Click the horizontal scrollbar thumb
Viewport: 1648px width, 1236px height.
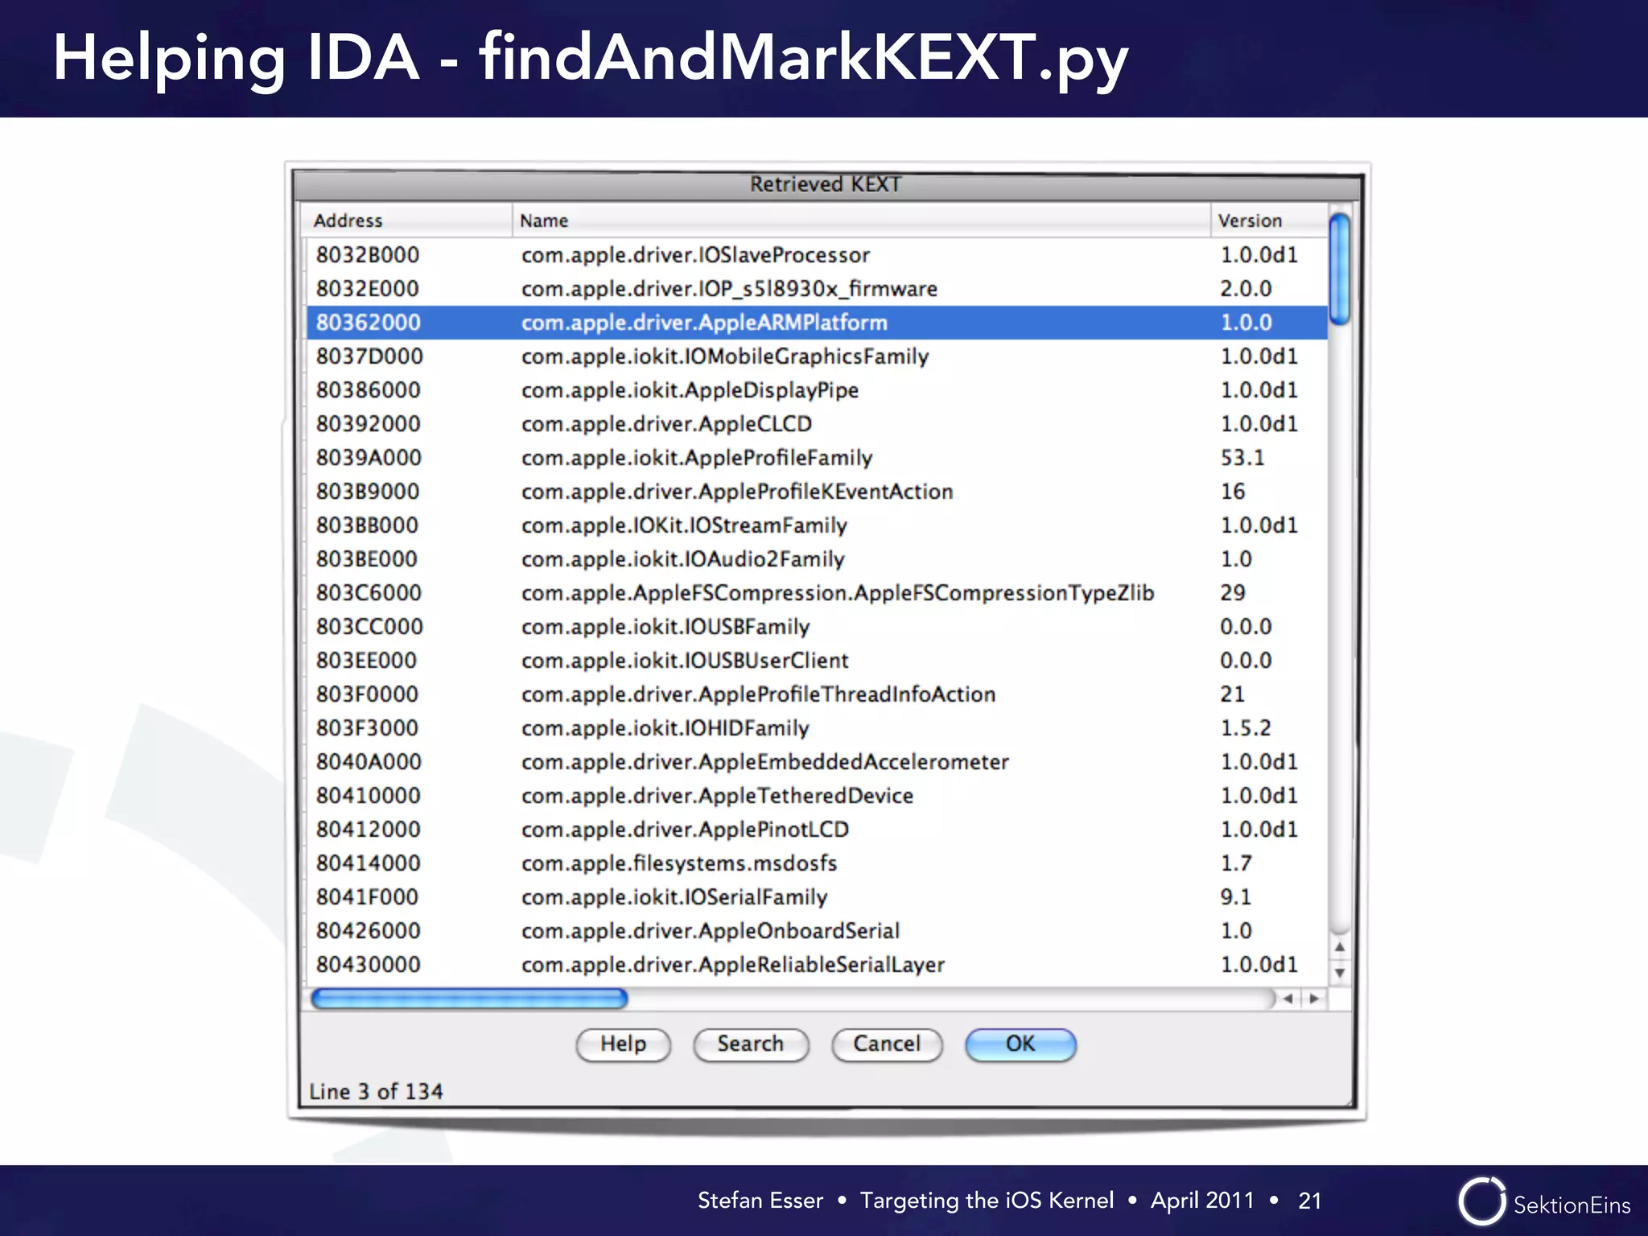469,999
